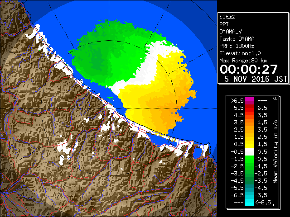Click the time stamp '00:00:27'

tap(249, 69)
